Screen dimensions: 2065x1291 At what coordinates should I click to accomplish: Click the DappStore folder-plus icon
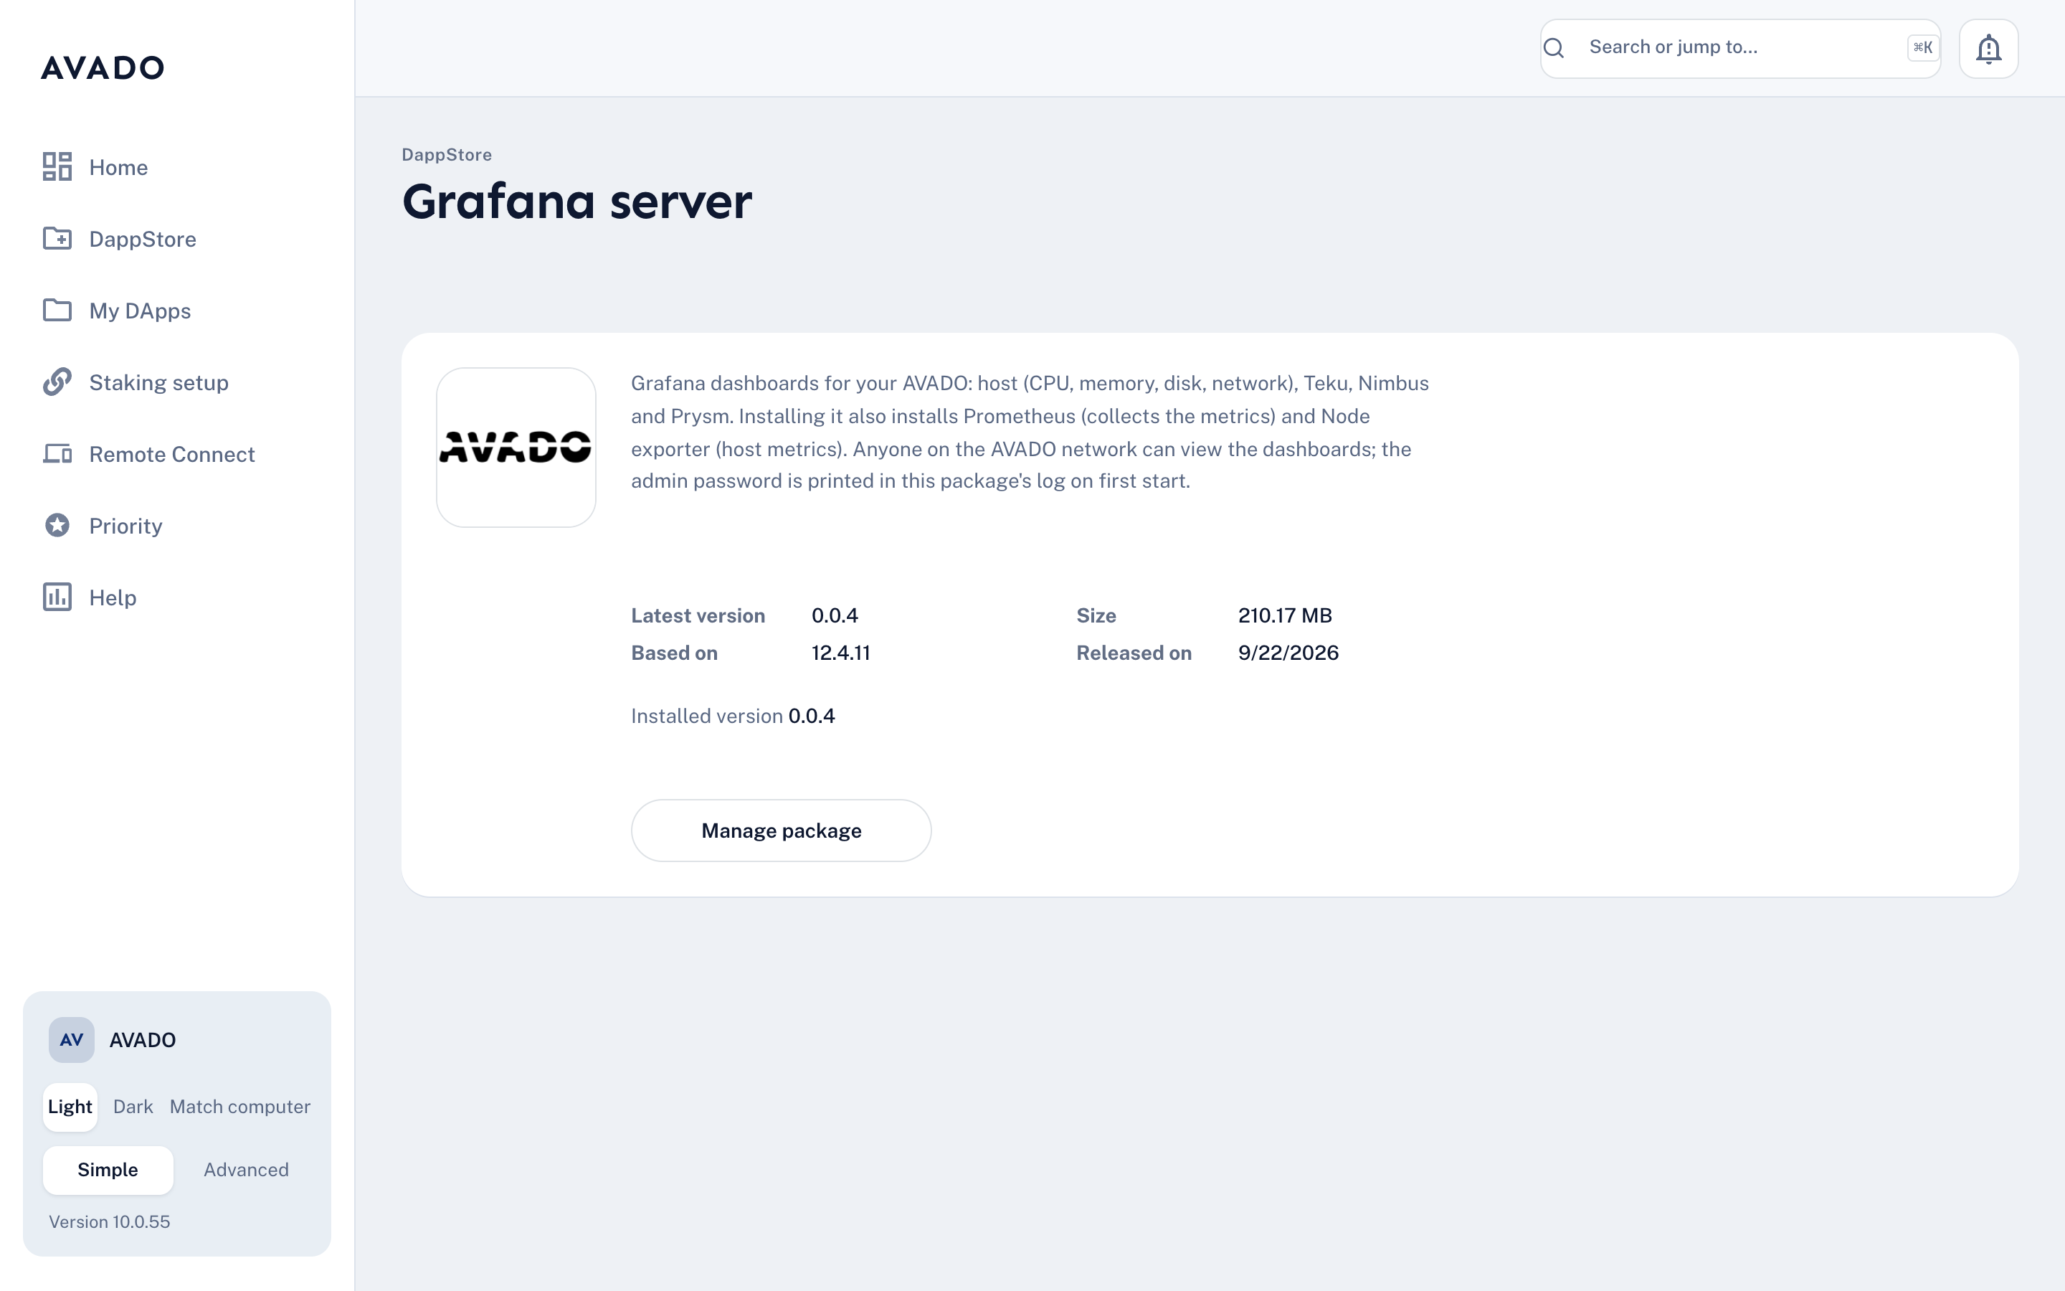57,238
